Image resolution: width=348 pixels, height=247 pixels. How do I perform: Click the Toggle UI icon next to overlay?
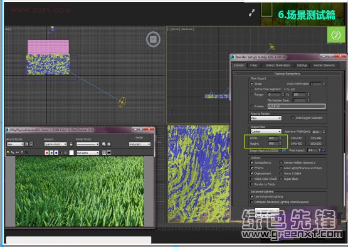click(x=109, y=153)
